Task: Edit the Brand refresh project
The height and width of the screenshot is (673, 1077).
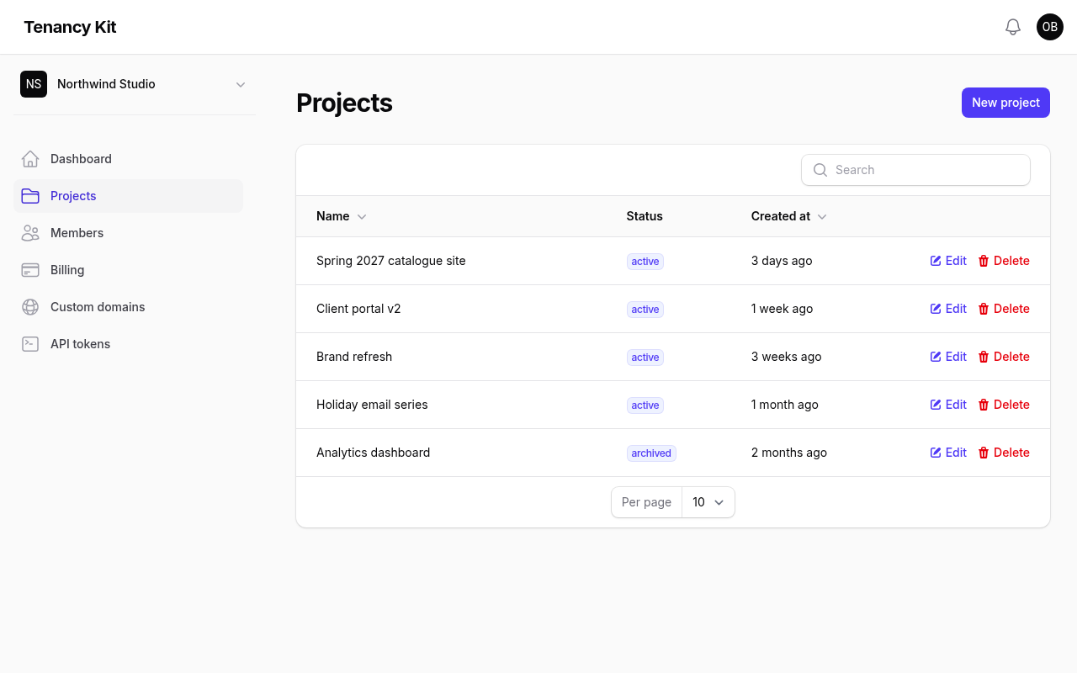Action: coord(948,357)
